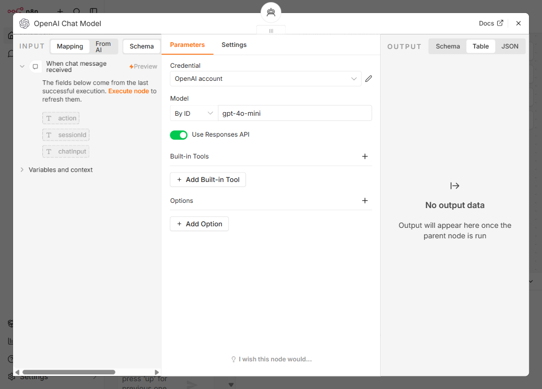Click left arrow of input scrollbar
This screenshot has width=542, height=389.
[18, 372]
